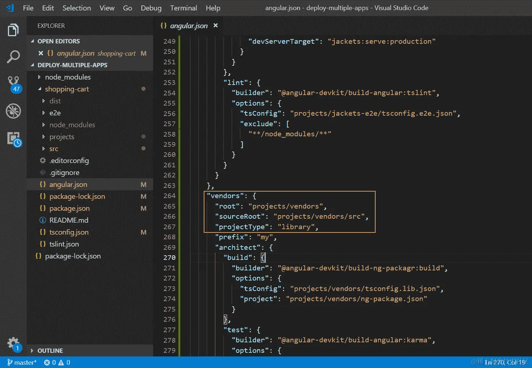Open the View menu
Image resolution: width=532 pixels, height=368 pixels.
107,8
